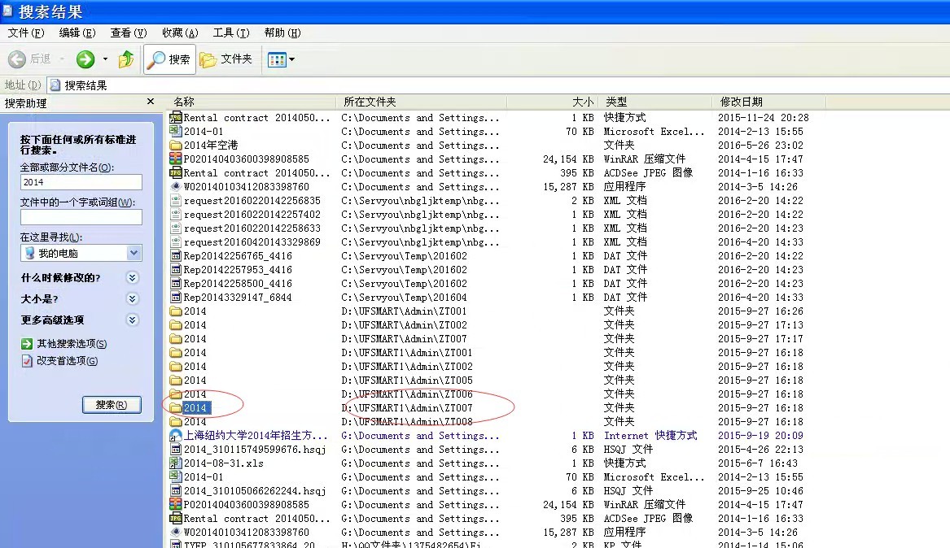Click the file name field containing 2014
The height and width of the screenshot is (548, 950).
tap(81, 183)
